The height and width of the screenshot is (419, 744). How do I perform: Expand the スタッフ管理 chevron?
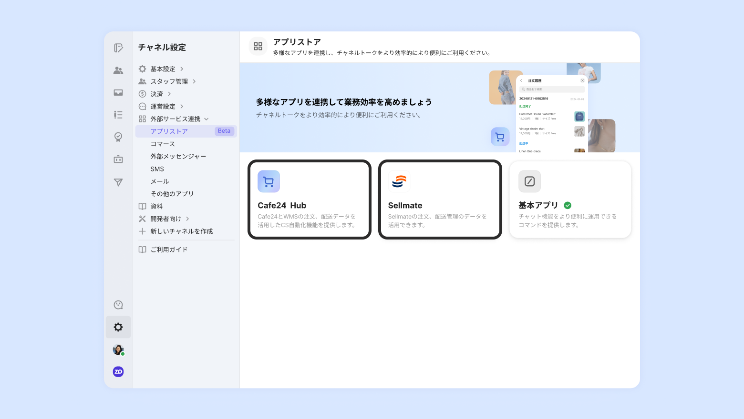coord(194,81)
